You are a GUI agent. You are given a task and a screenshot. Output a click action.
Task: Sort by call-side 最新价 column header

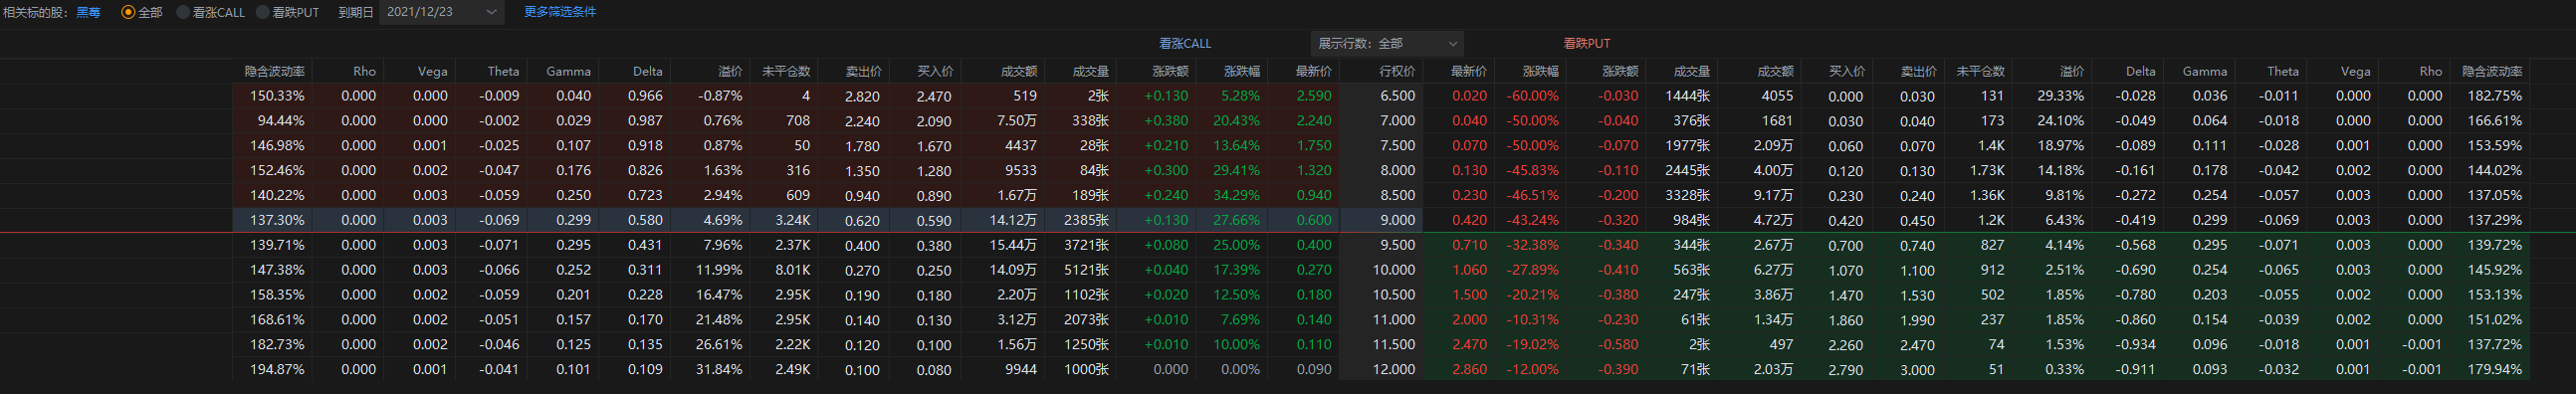click(1313, 71)
